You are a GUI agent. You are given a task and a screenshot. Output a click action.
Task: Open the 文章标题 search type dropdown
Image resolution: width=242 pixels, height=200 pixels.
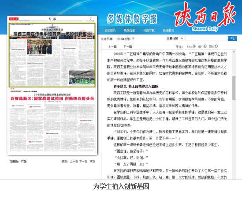coord(175,38)
